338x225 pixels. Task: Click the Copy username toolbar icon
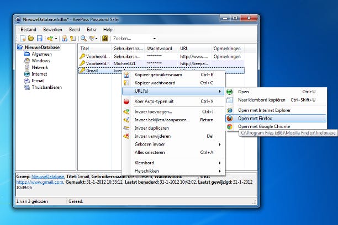[64, 39]
